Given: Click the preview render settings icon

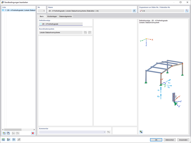Looking at the screenshot, I should pos(141,132).
